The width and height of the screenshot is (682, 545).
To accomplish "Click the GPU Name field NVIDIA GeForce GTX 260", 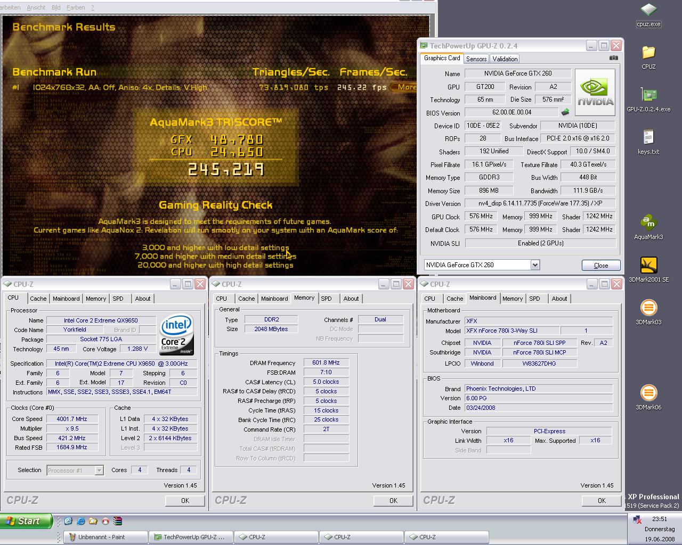I will click(518, 73).
